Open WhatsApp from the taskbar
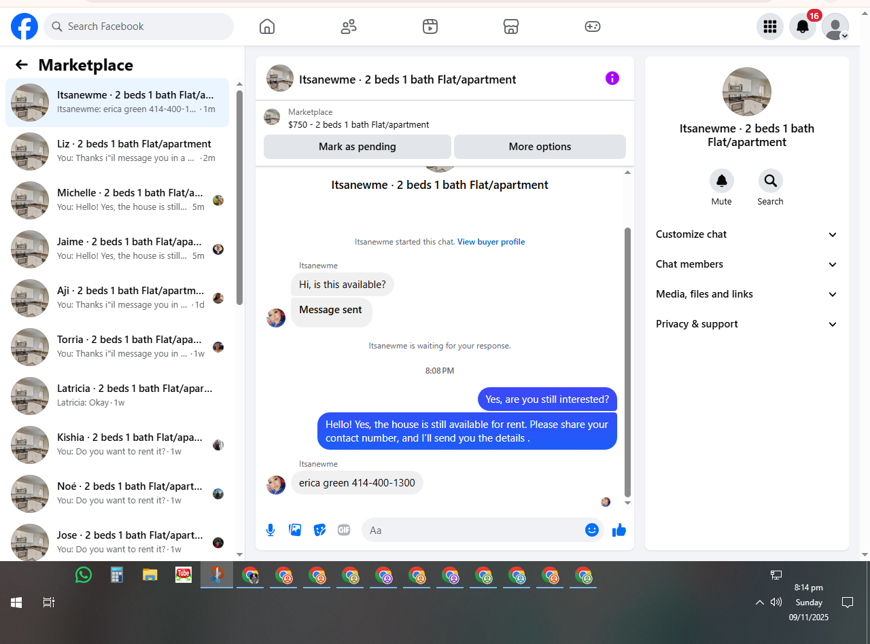This screenshot has width=870, height=644. pos(84,575)
